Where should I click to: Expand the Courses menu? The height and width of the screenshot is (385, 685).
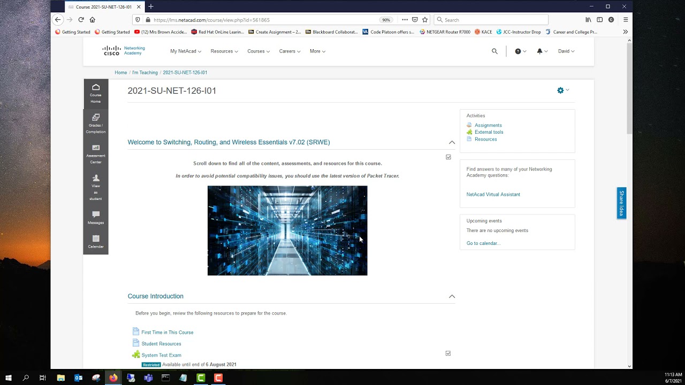tap(258, 51)
